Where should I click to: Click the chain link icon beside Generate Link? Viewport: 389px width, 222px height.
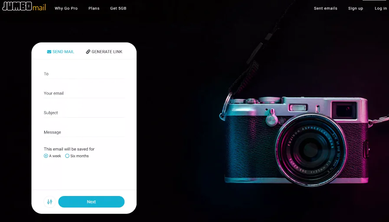coord(88,52)
